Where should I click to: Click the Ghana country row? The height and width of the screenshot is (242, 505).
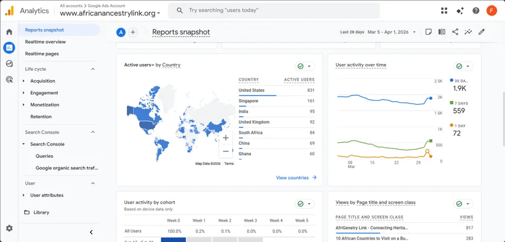tap(277, 154)
